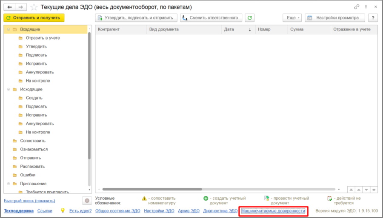
Task: Open the Быстрый поиск (показать) link
Action: pyautogui.click(x=29, y=201)
